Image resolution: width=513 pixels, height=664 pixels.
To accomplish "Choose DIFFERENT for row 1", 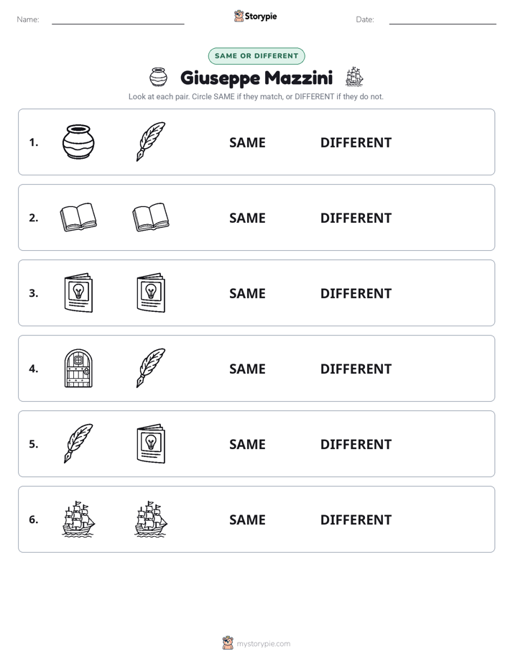I will click(x=356, y=143).
